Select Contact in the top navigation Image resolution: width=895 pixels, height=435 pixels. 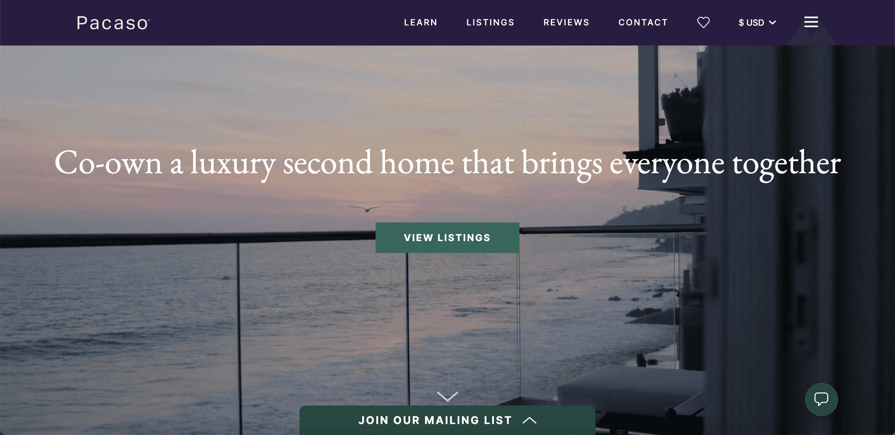(x=643, y=22)
